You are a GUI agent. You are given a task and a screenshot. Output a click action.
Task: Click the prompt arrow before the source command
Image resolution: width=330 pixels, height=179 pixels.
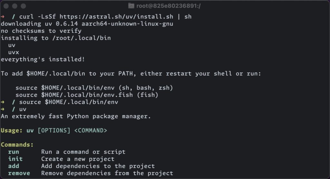[3, 102]
